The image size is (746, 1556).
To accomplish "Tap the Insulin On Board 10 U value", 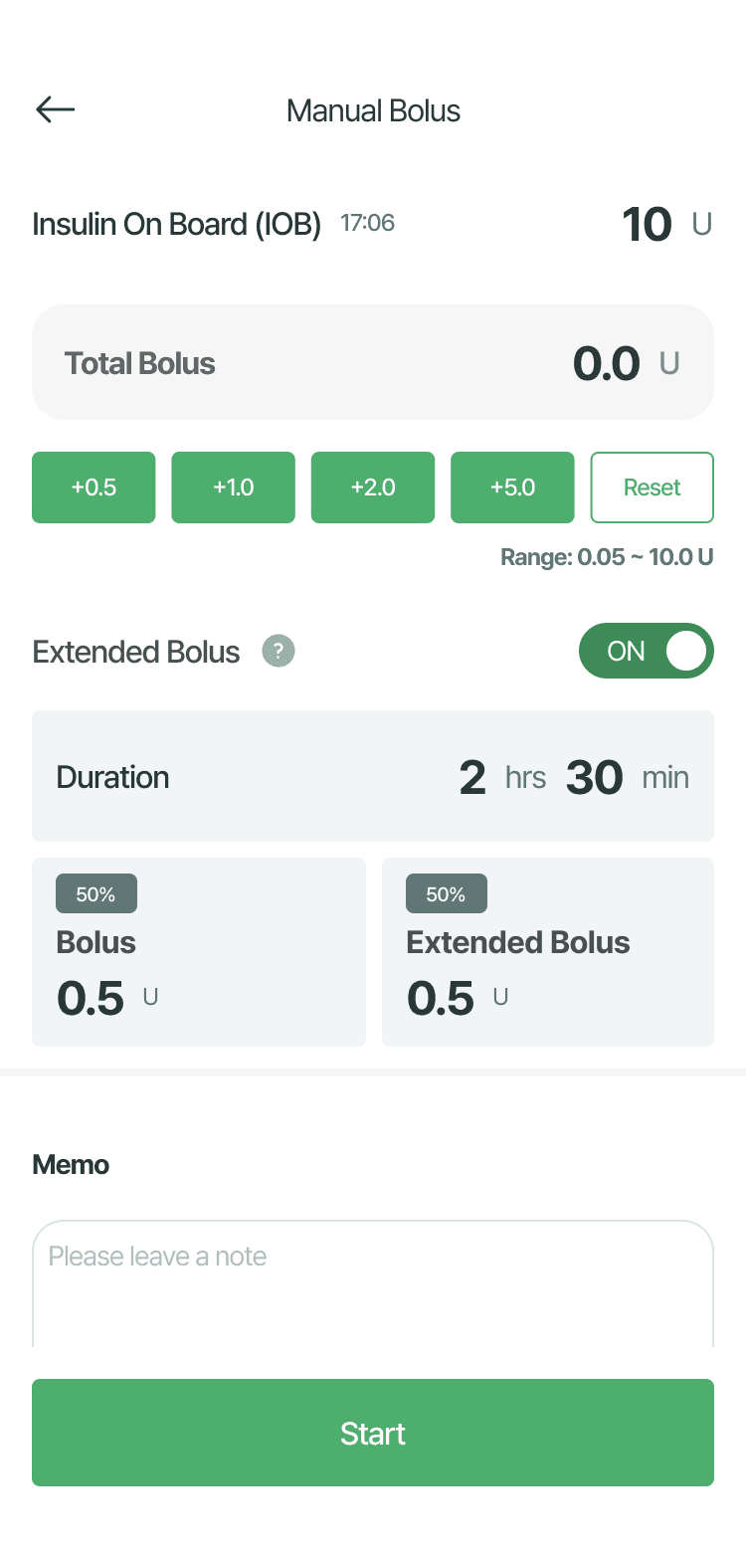I will coord(648,224).
